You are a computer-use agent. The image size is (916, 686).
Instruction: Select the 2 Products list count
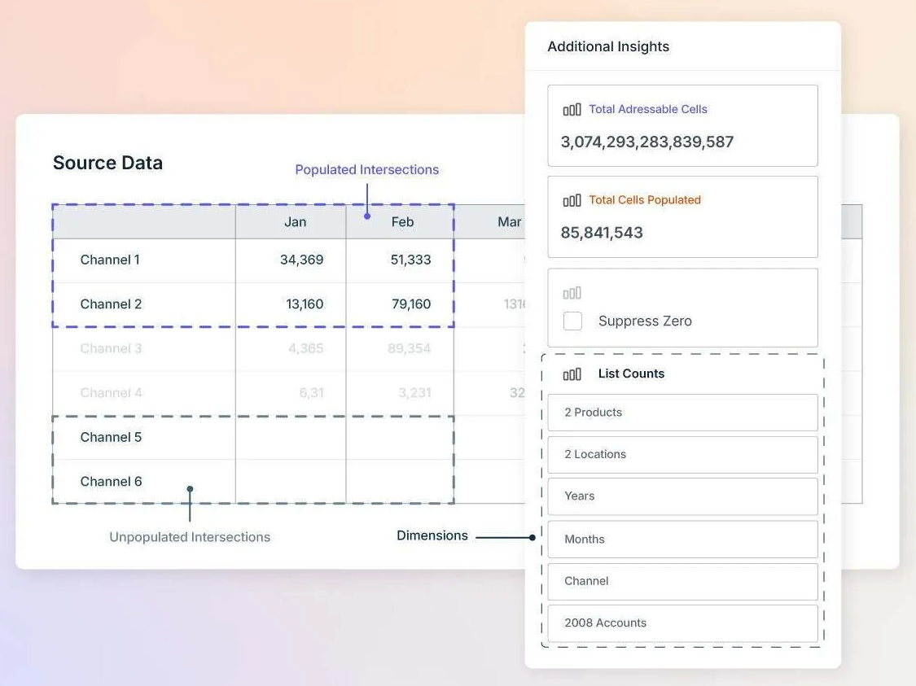[x=682, y=413]
